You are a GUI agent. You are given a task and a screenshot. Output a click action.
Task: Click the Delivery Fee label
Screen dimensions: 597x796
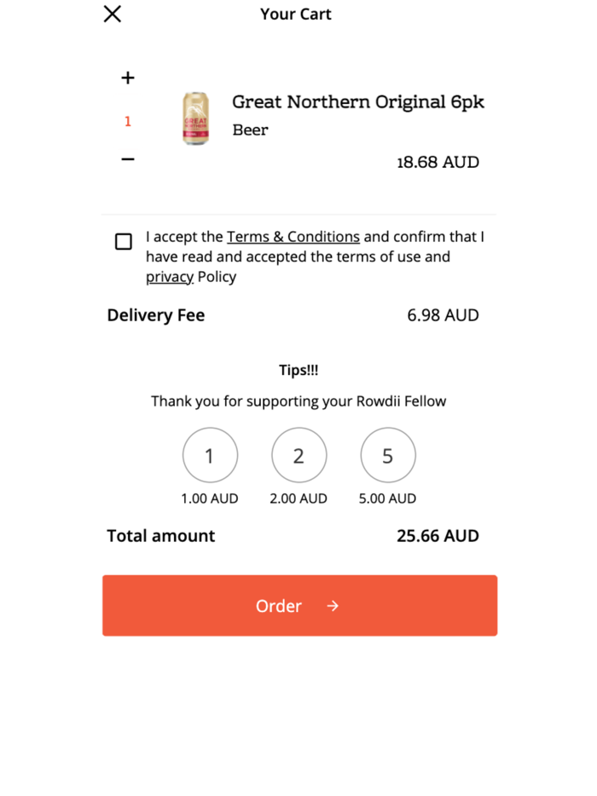pos(155,314)
